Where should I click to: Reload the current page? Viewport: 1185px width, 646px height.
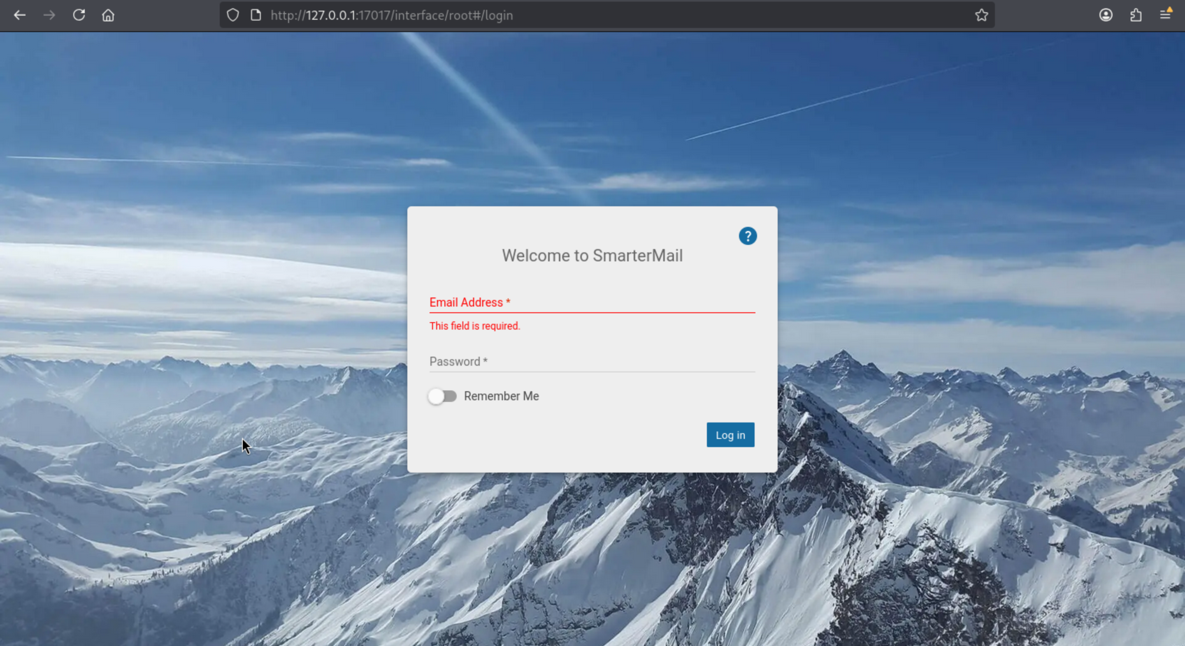click(x=79, y=15)
